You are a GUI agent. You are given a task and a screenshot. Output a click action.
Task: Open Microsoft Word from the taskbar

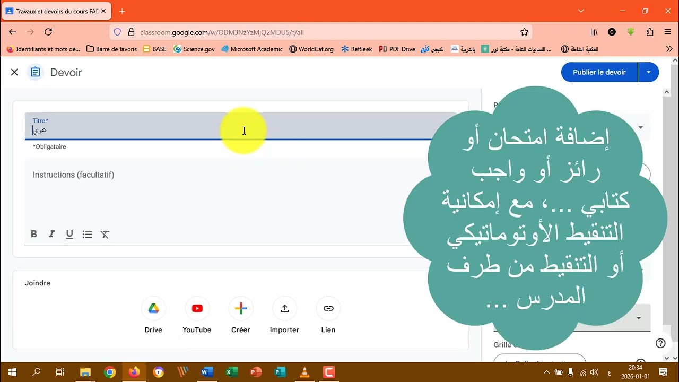(x=207, y=372)
